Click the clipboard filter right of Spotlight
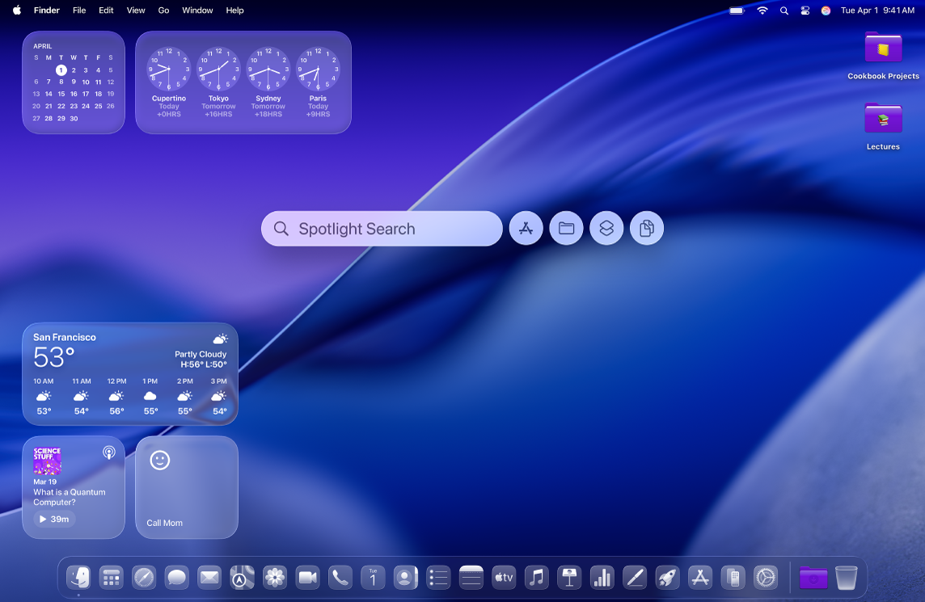Screen dimensions: 925x602 click(x=647, y=228)
